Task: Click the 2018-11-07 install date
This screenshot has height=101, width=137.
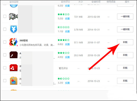Action: (x=94, y=43)
